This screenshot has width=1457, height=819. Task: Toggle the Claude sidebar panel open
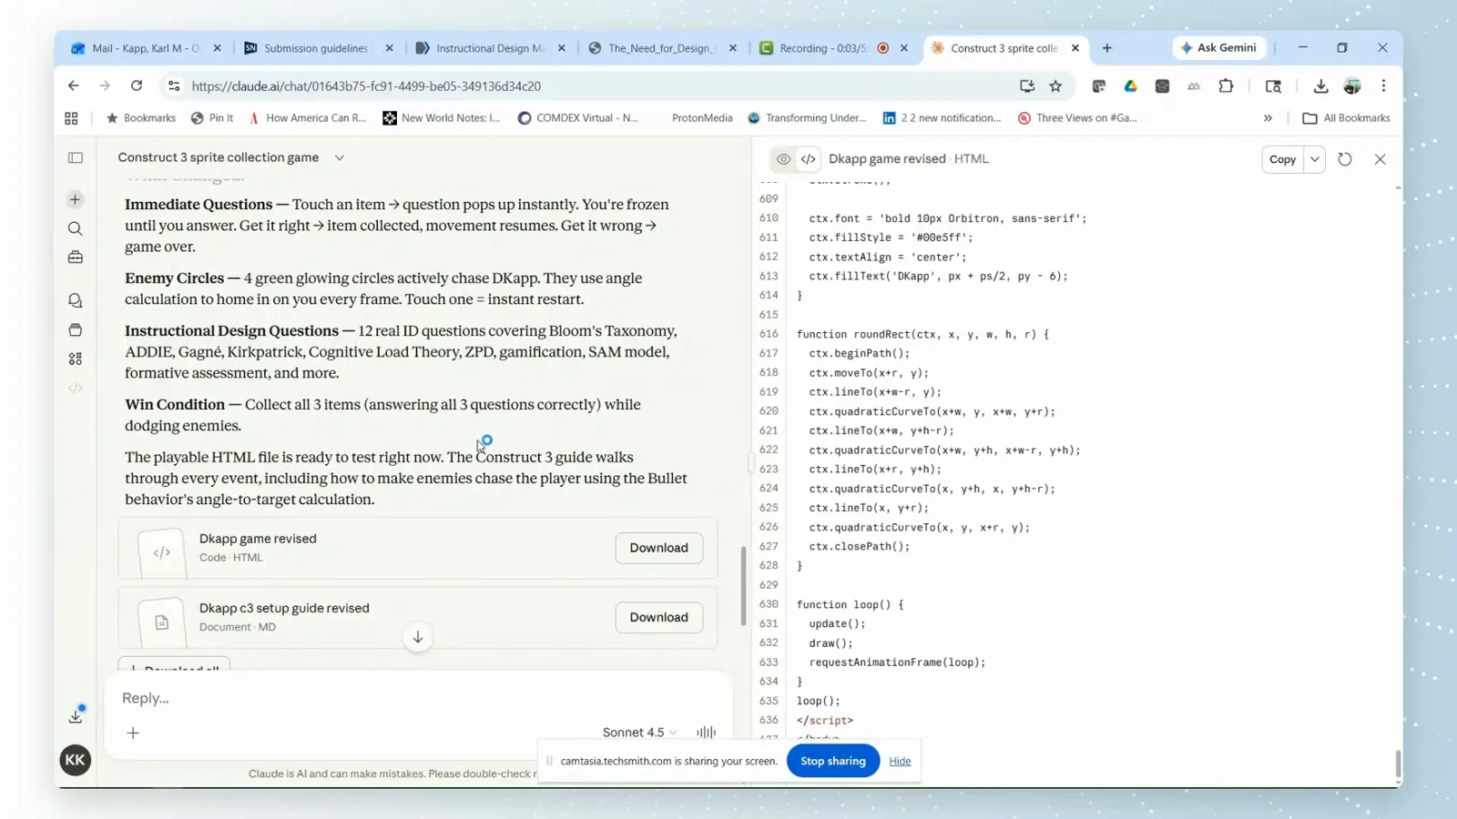76,158
